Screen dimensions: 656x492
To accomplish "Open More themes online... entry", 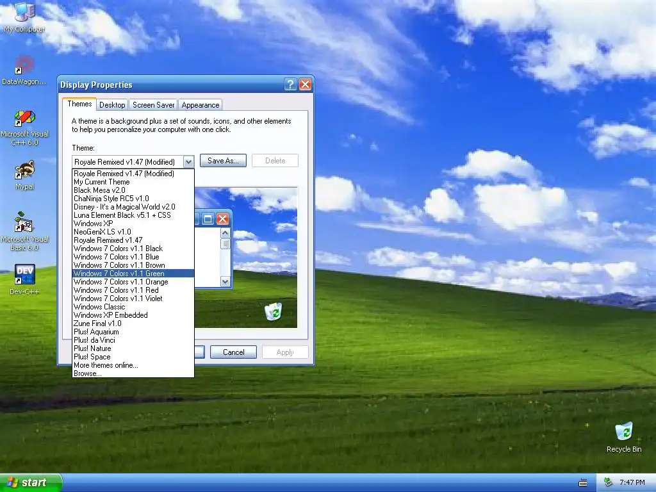I will [x=133, y=365].
